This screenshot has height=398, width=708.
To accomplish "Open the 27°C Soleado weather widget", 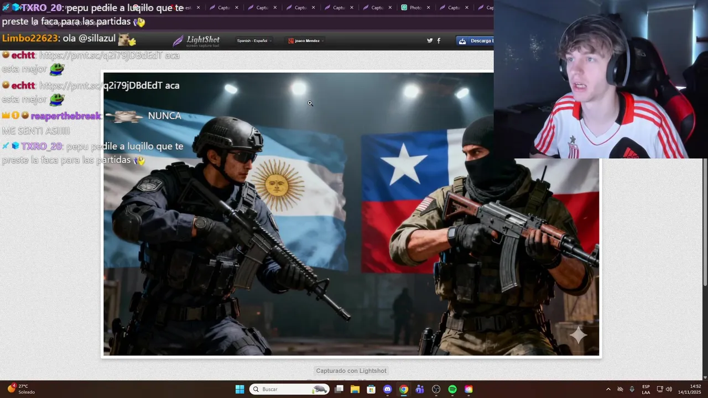I will [20, 389].
